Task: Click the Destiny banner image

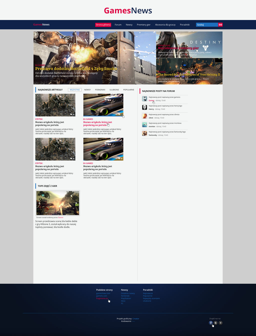Action: (189, 45)
